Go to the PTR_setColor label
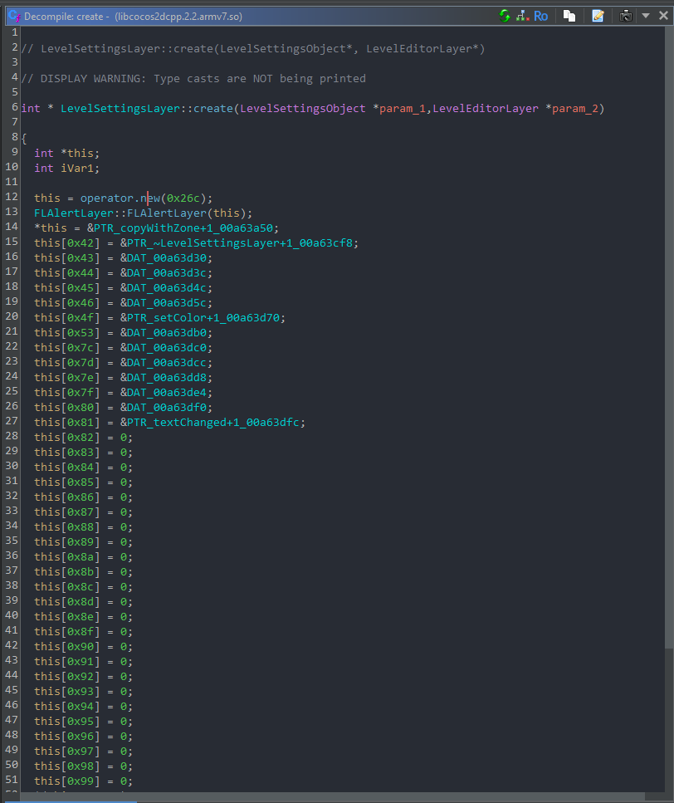The image size is (674, 803). click(174, 317)
